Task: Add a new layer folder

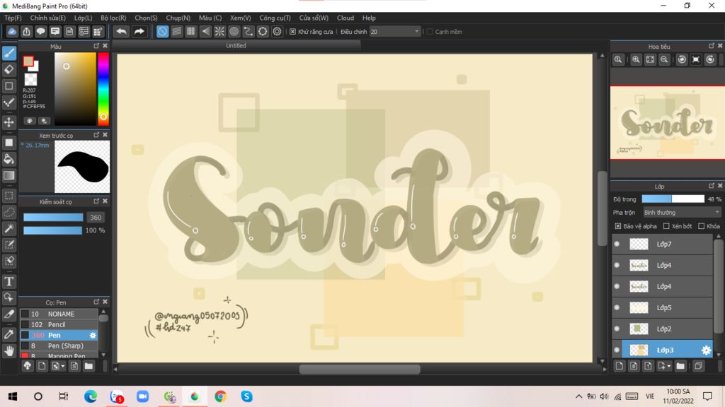Action: (x=680, y=366)
